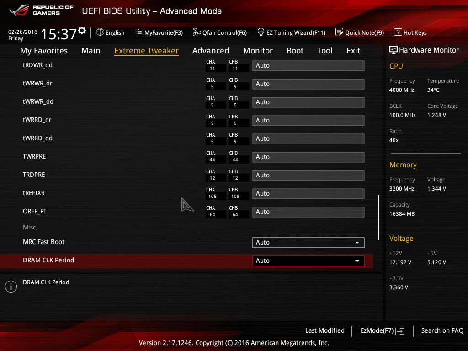
Task: Click Last Modified button
Action: [x=325, y=330]
